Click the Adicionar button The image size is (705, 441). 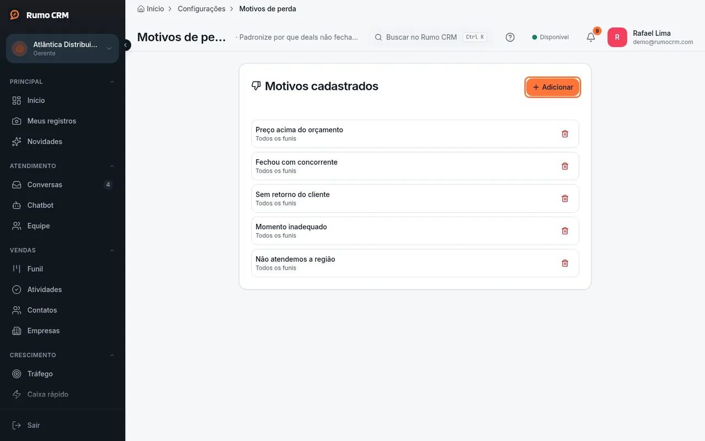coord(552,87)
